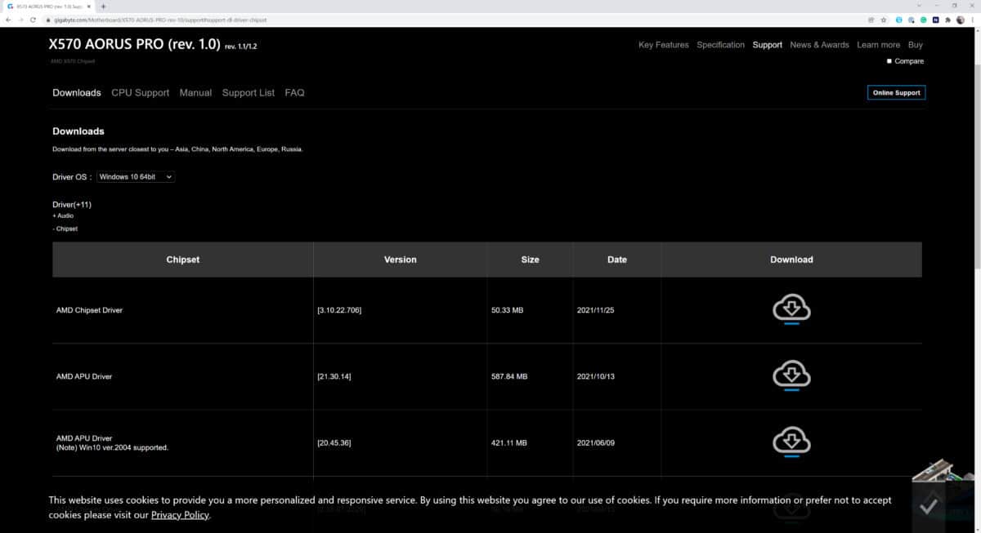Screen dimensions: 981x533
Task: Open the Chrome three-dot menu
Action: coord(973,20)
